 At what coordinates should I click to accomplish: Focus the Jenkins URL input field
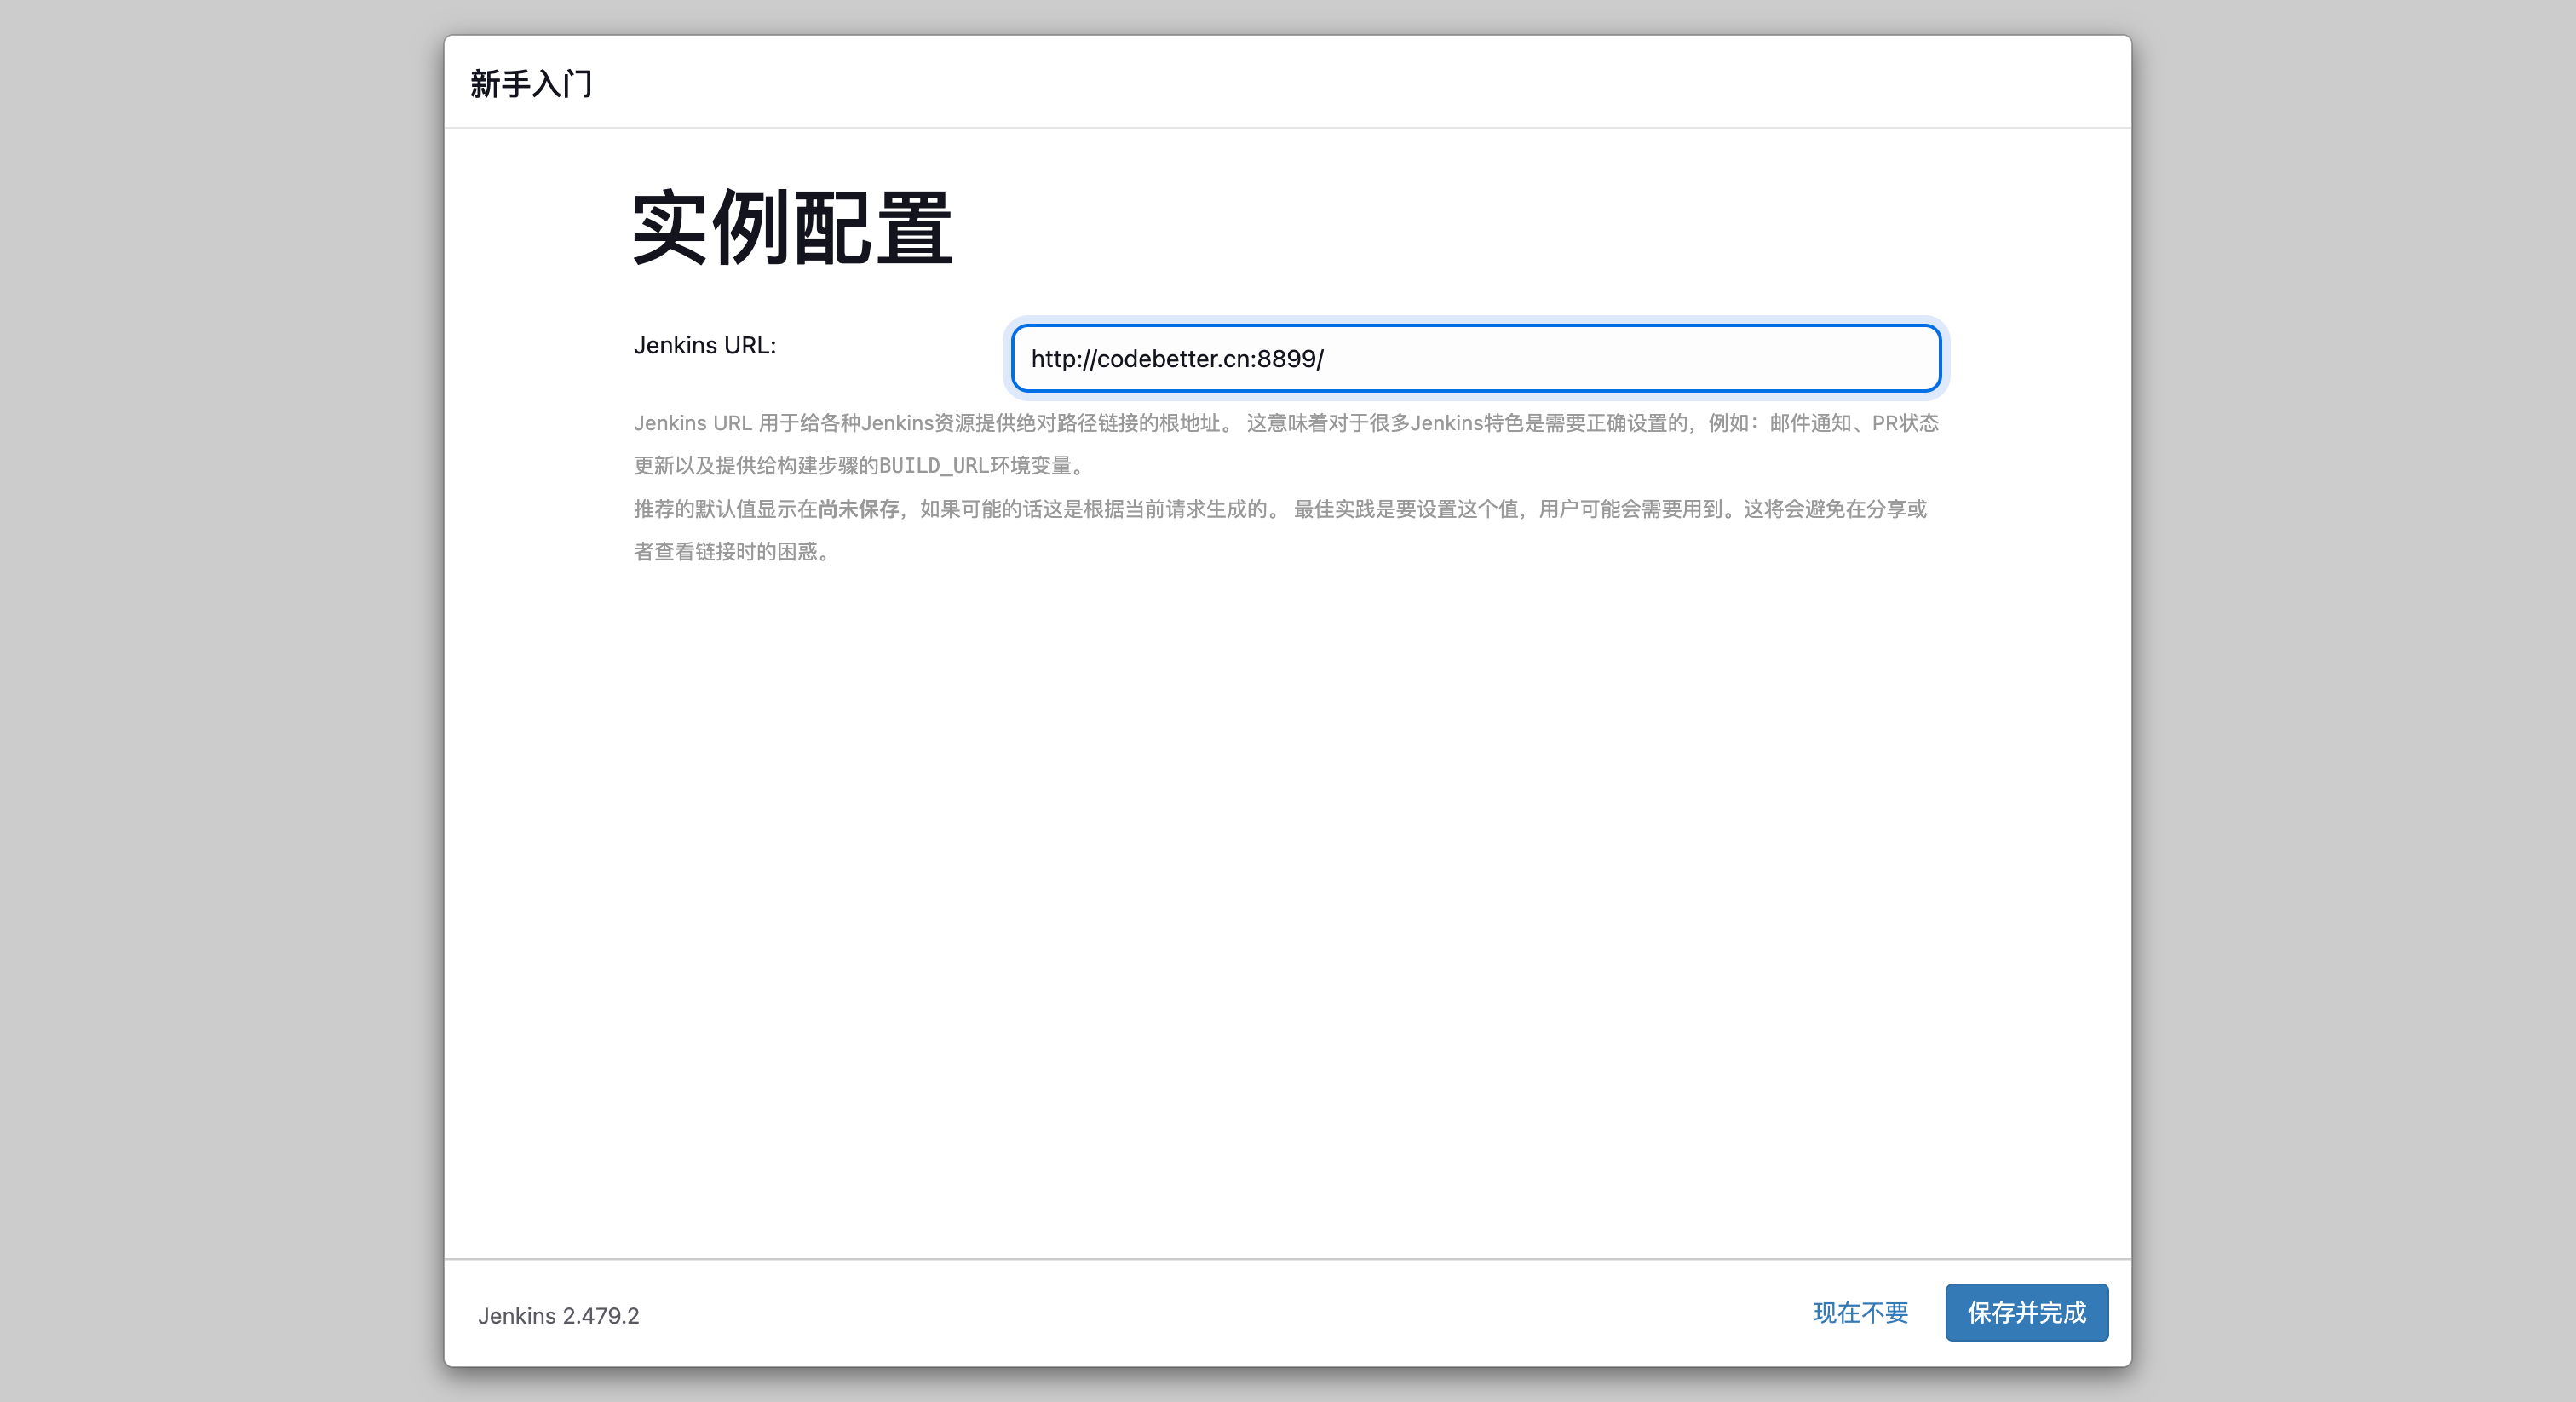click(1475, 358)
